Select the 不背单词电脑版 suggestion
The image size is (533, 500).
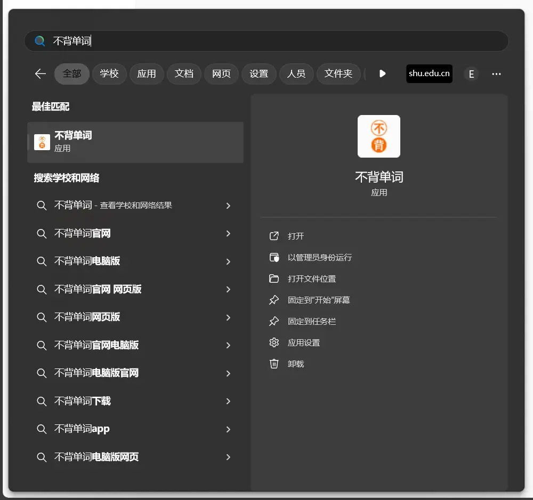tap(135, 261)
